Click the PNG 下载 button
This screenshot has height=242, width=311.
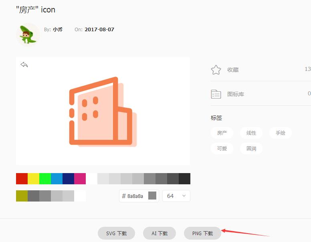202,233
